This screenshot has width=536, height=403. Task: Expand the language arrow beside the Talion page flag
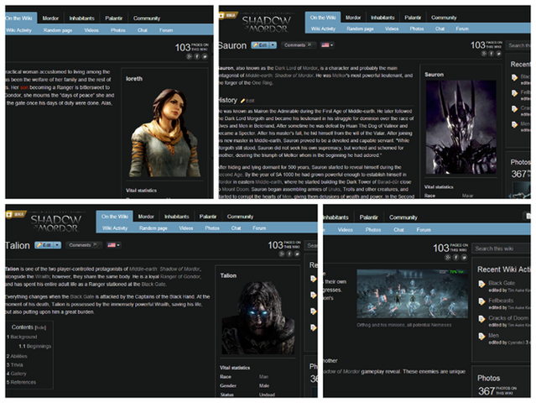tap(118, 245)
